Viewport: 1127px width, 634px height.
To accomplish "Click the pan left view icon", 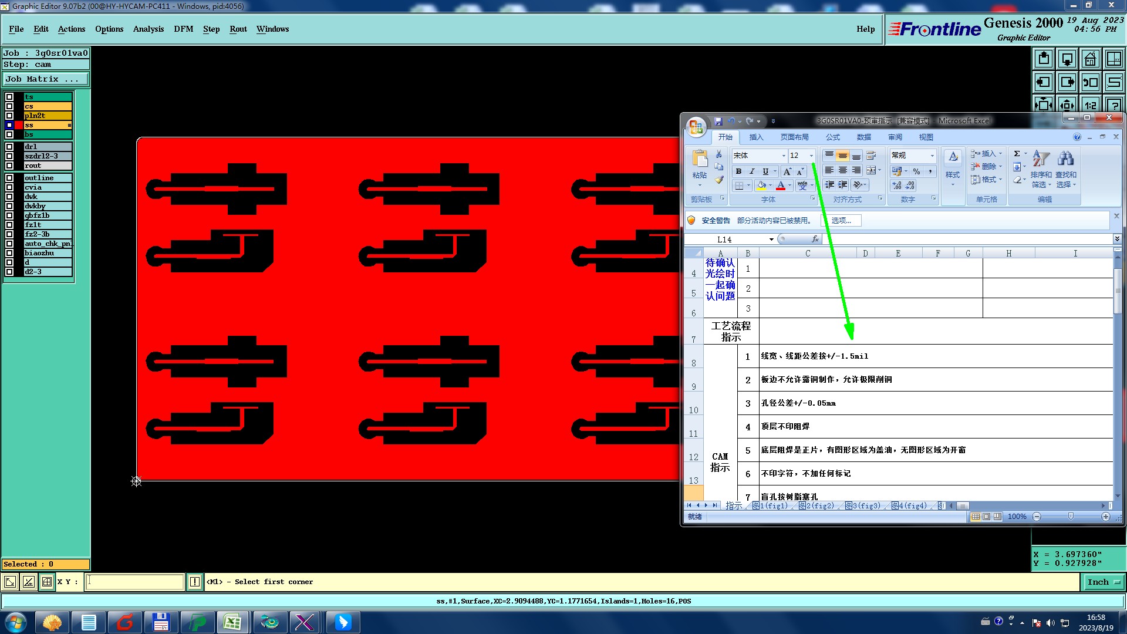I will [1044, 82].
